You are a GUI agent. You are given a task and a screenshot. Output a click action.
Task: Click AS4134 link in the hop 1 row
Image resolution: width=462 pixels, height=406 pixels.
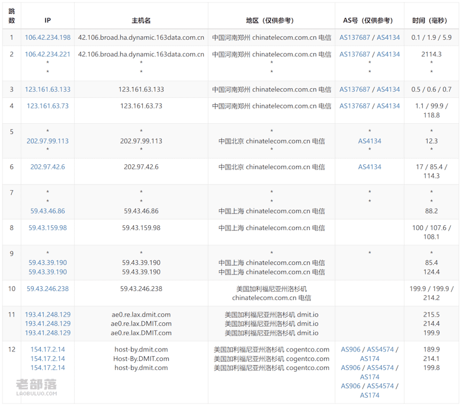[x=388, y=37]
